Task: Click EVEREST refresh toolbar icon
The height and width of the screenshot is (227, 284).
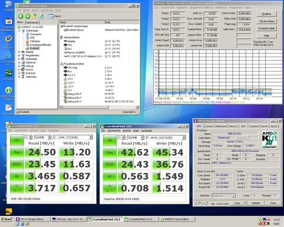Action: pos(41,16)
